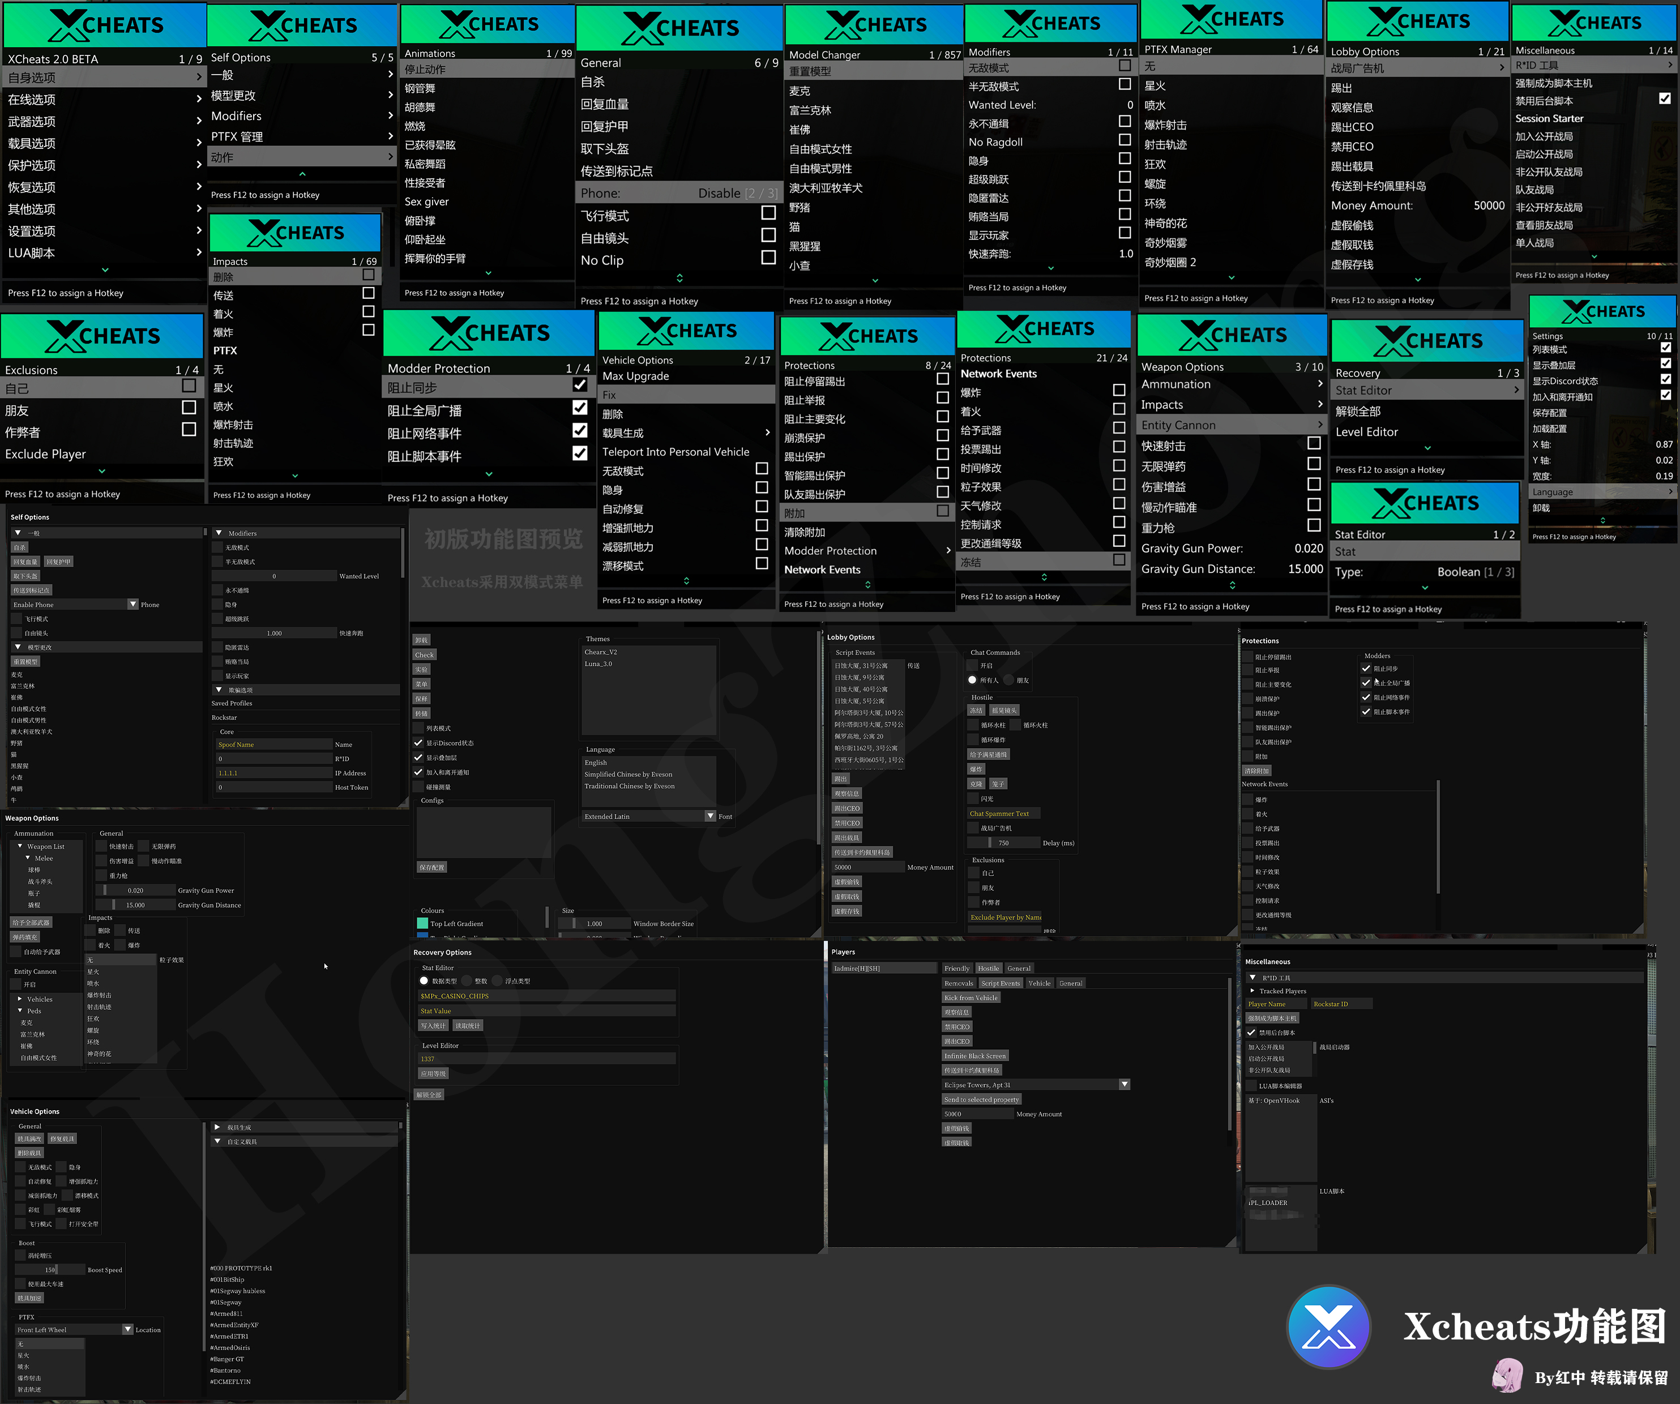This screenshot has height=1404, width=1680.
Task: Check 无敌模式 in the Modifiers menu
Action: point(1125,66)
